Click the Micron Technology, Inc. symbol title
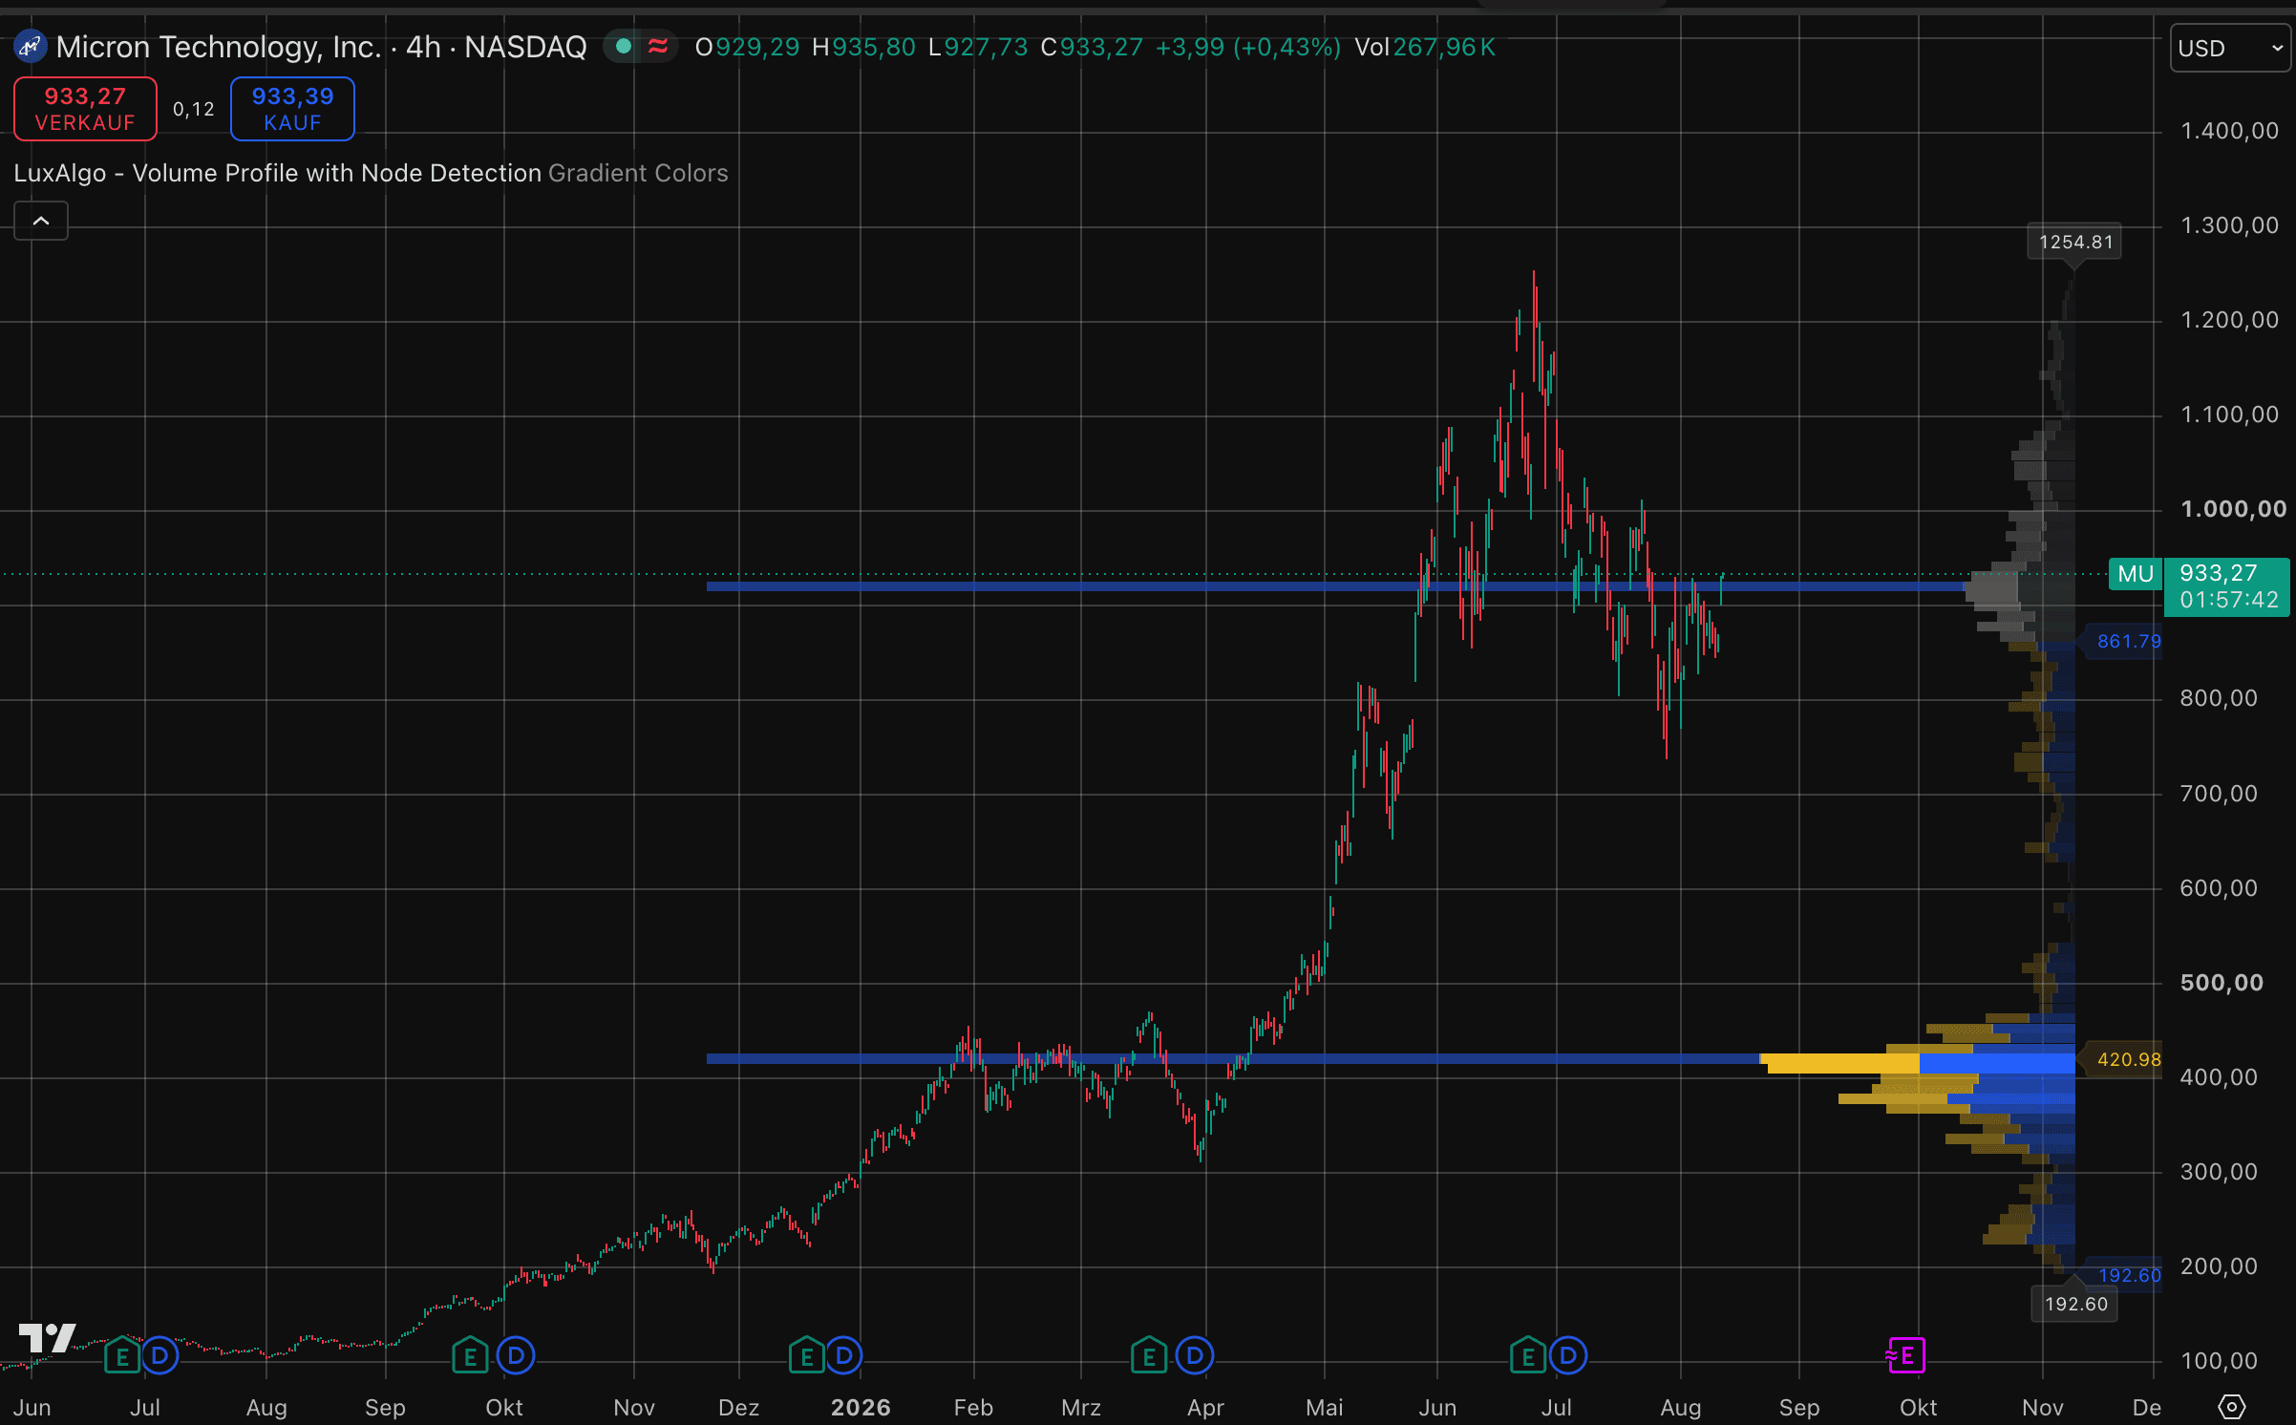 point(219,46)
